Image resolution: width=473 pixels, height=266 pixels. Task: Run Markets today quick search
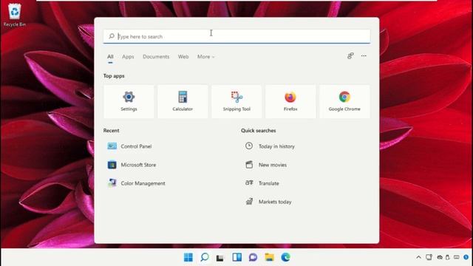point(268,202)
